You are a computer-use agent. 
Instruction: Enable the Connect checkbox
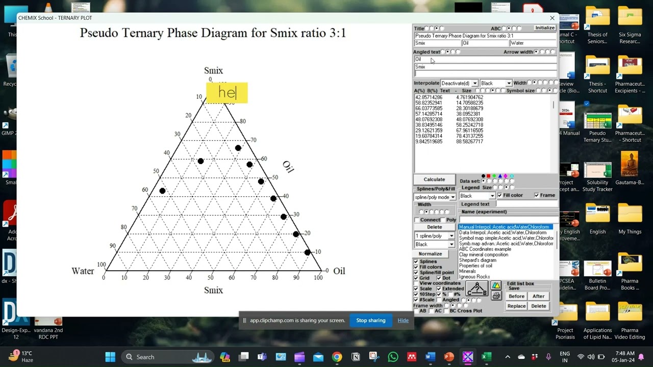coord(416,220)
